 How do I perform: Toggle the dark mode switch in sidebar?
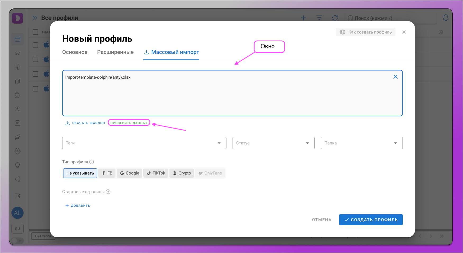click(17, 241)
